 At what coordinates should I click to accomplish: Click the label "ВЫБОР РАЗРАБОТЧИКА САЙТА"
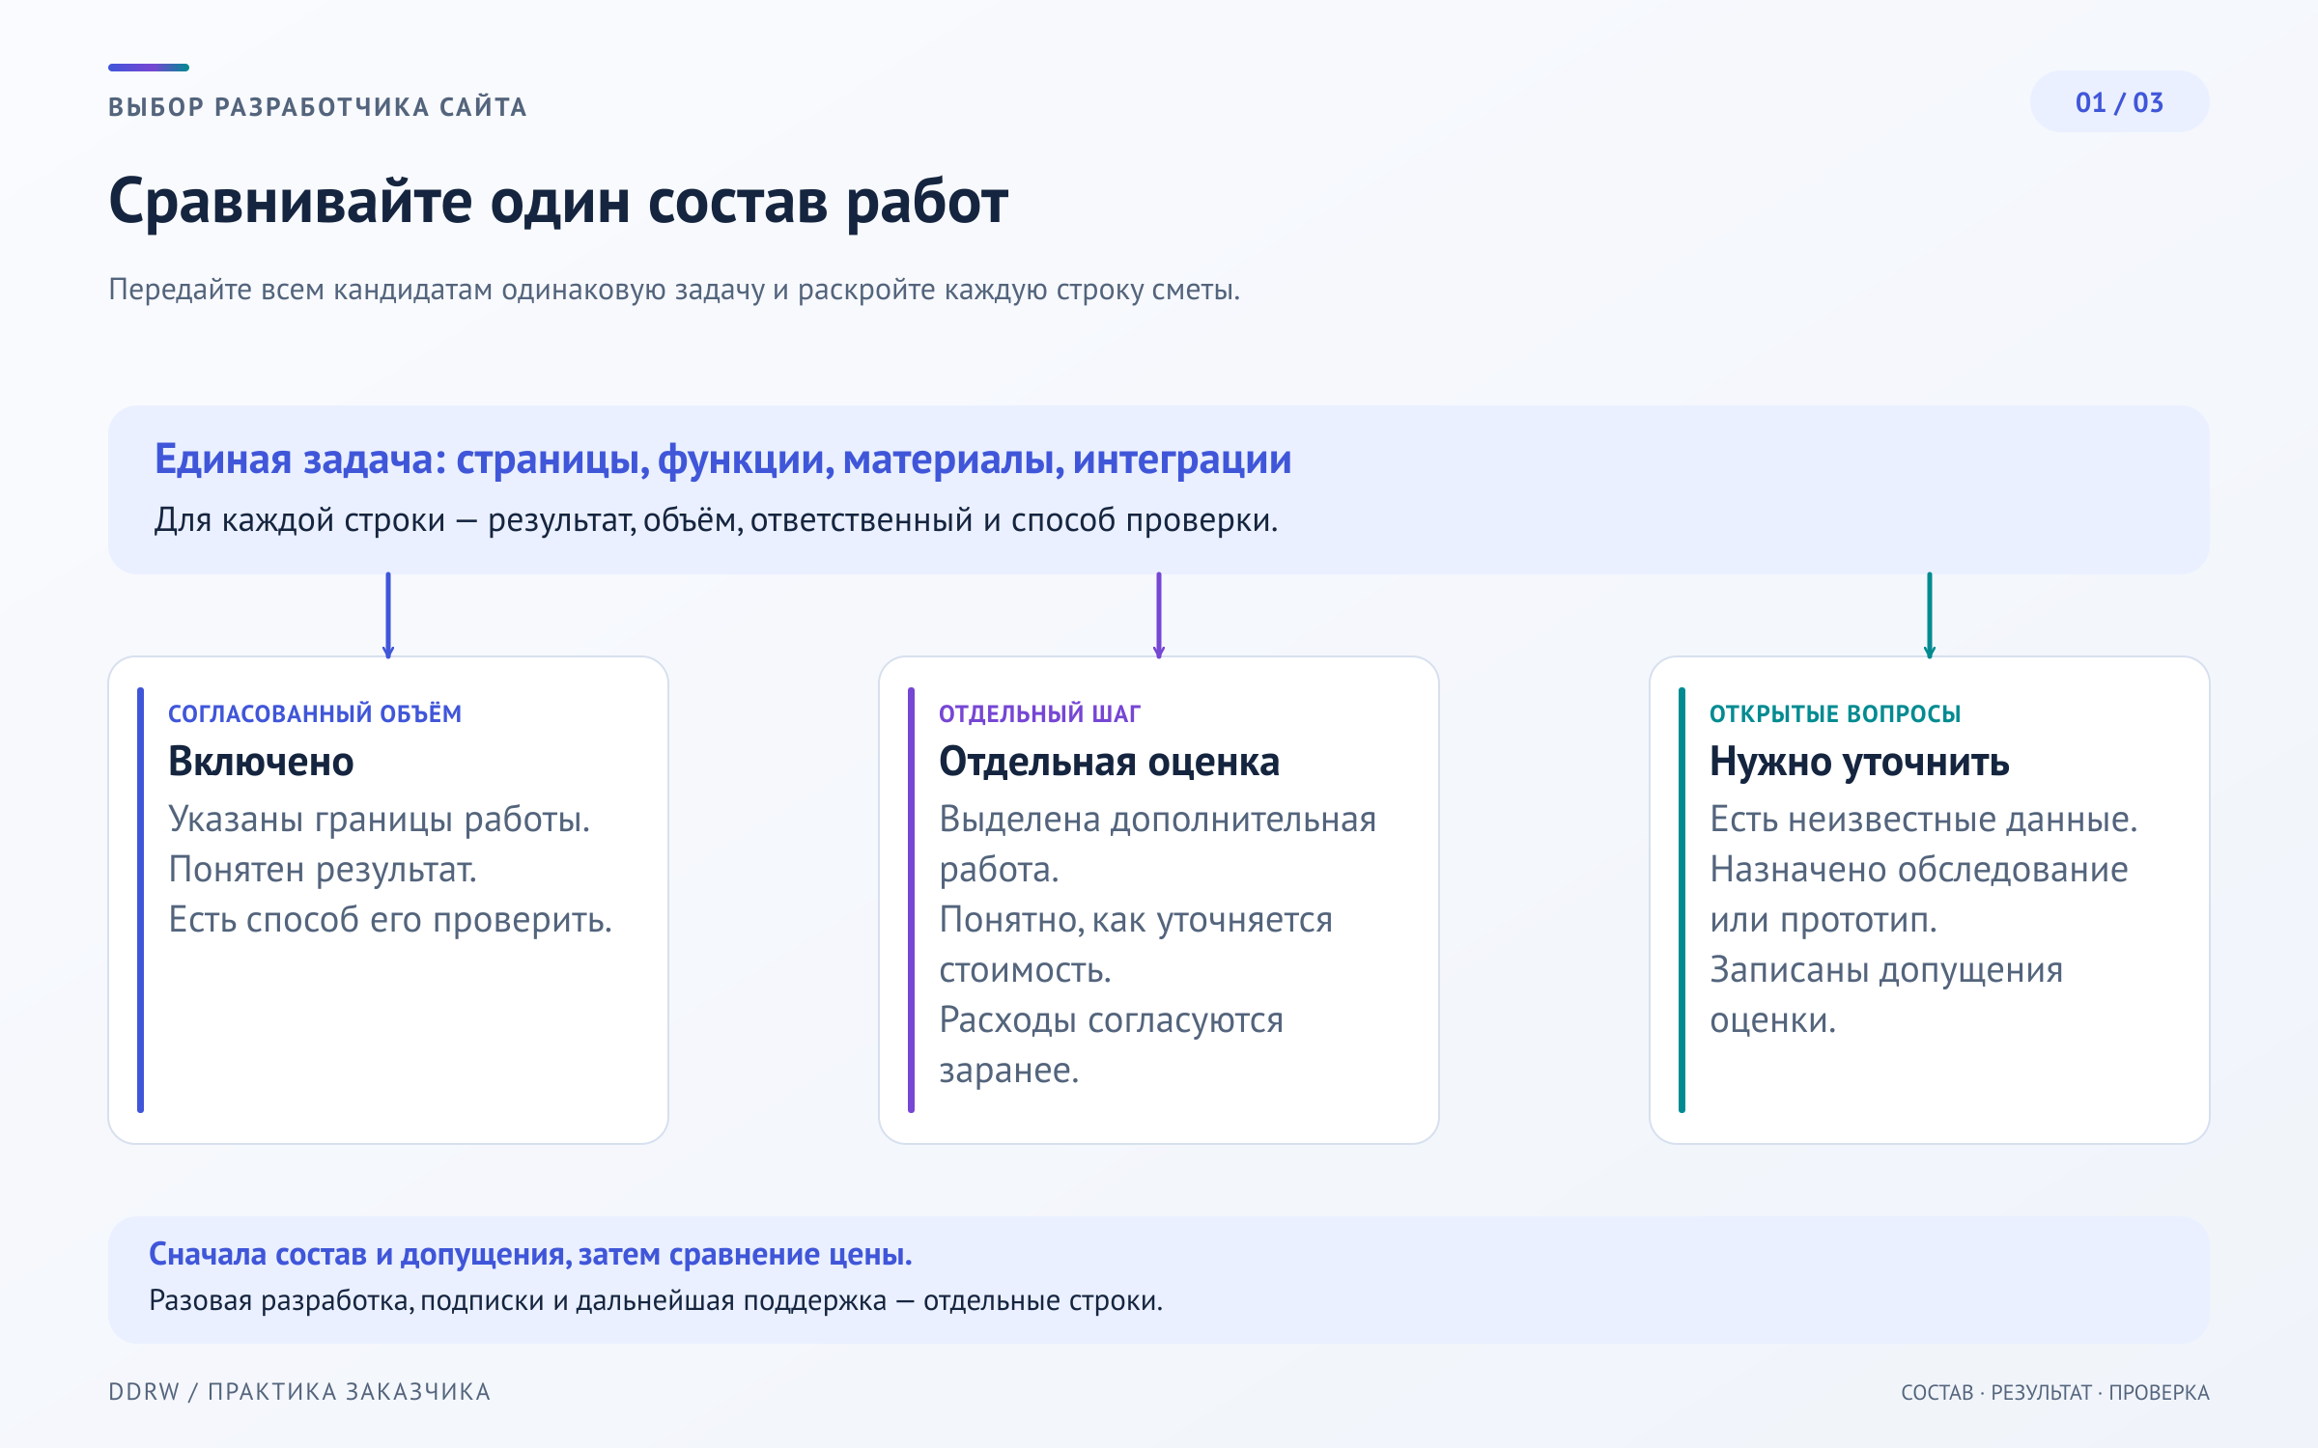[x=318, y=107]
